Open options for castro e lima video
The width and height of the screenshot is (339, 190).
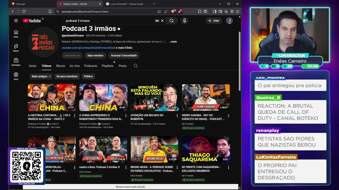126,167
